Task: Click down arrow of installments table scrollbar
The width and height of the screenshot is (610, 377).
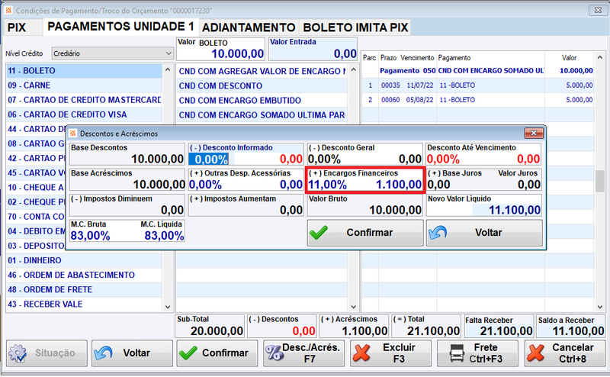Action: 599,307
